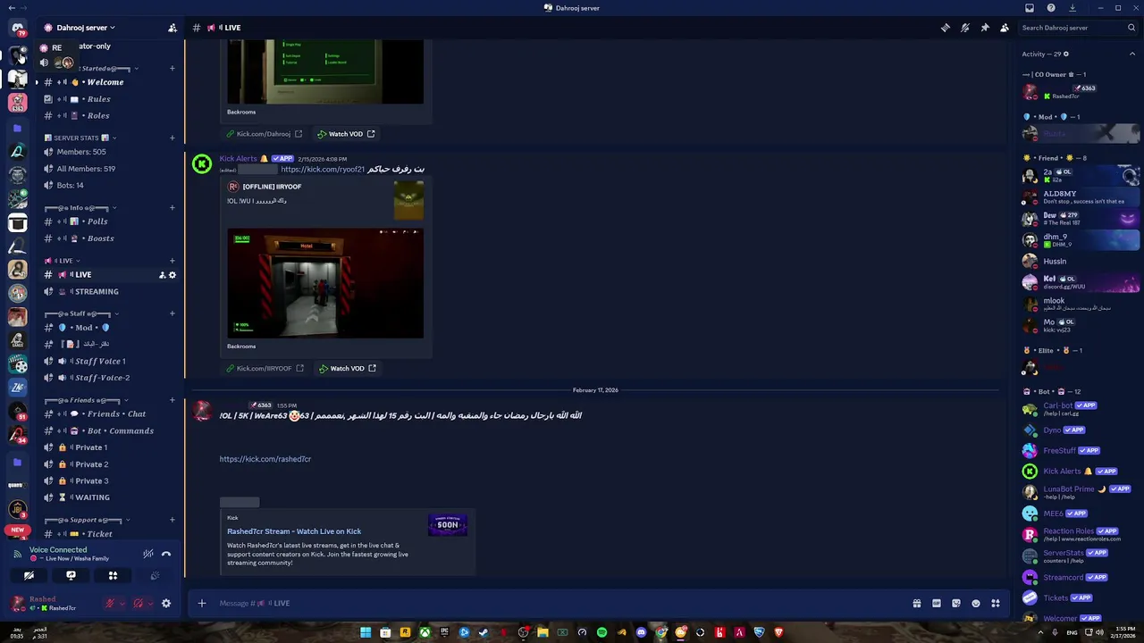Open the Welcome channel
The image size is (1144, 643).
click(109, 82)
